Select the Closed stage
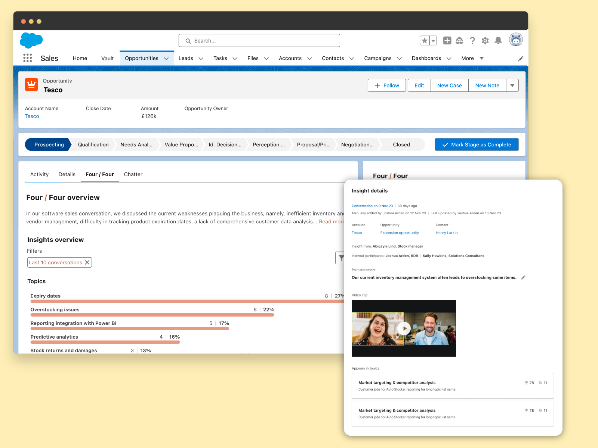 pyautogui.click(x=401, y=144)
